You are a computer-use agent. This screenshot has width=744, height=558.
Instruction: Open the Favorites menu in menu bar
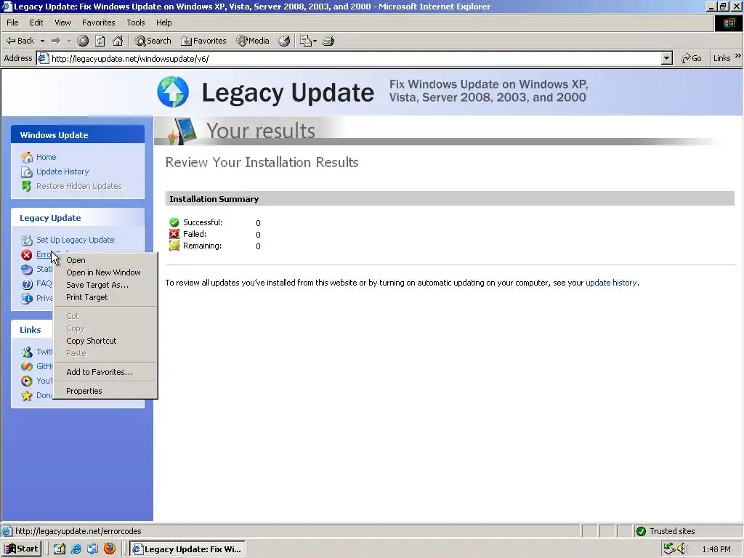98,23
